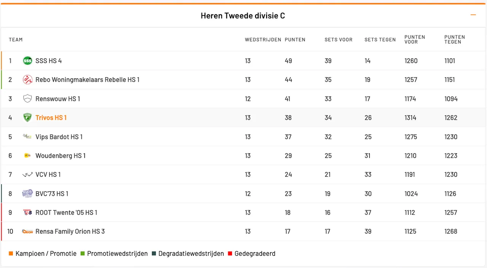Open the Trivos HS 1 team link
The height and width of the screenshot is (268, 487).
(51, 118)
